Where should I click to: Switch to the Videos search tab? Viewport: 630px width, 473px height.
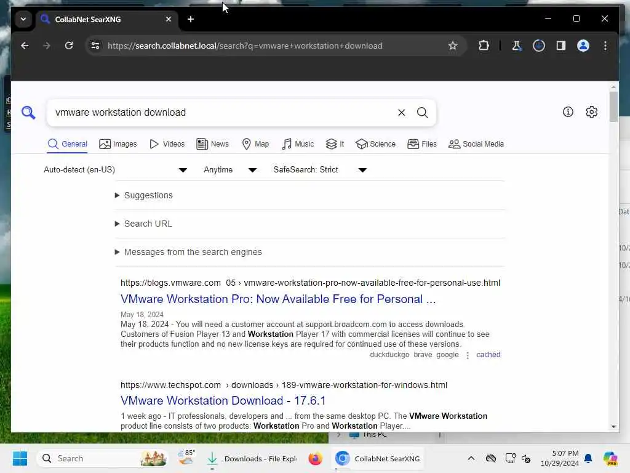167,144
